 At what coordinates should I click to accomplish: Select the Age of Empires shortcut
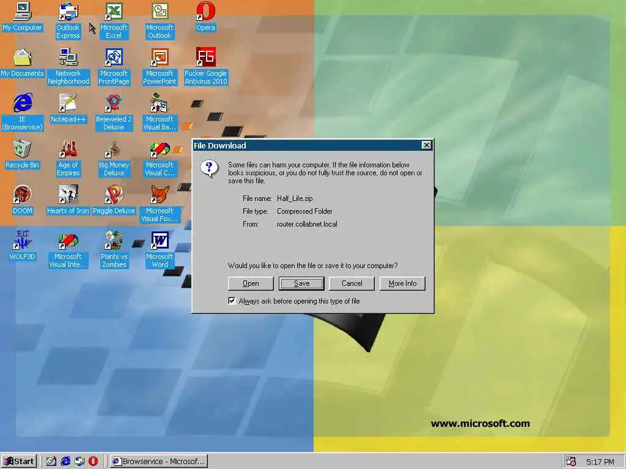(68, 158)
